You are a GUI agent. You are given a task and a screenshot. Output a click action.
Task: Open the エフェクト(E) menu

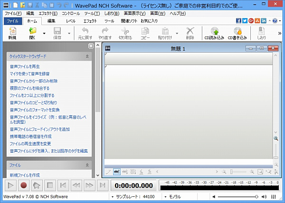tap(48, 13)
